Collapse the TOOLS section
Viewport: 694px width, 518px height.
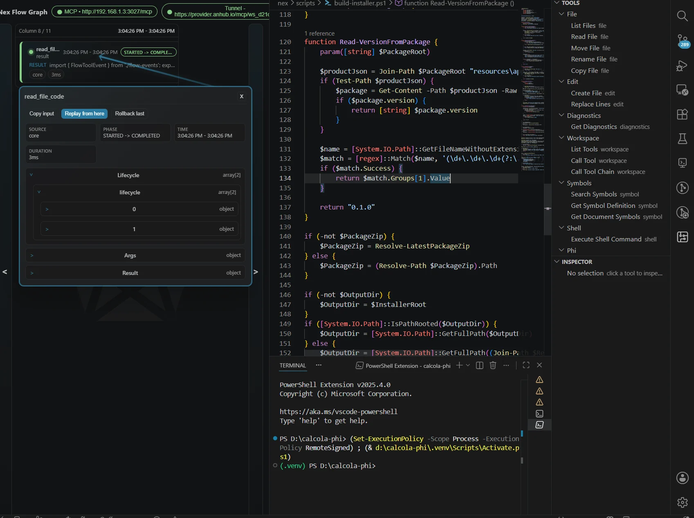point(557,3)
